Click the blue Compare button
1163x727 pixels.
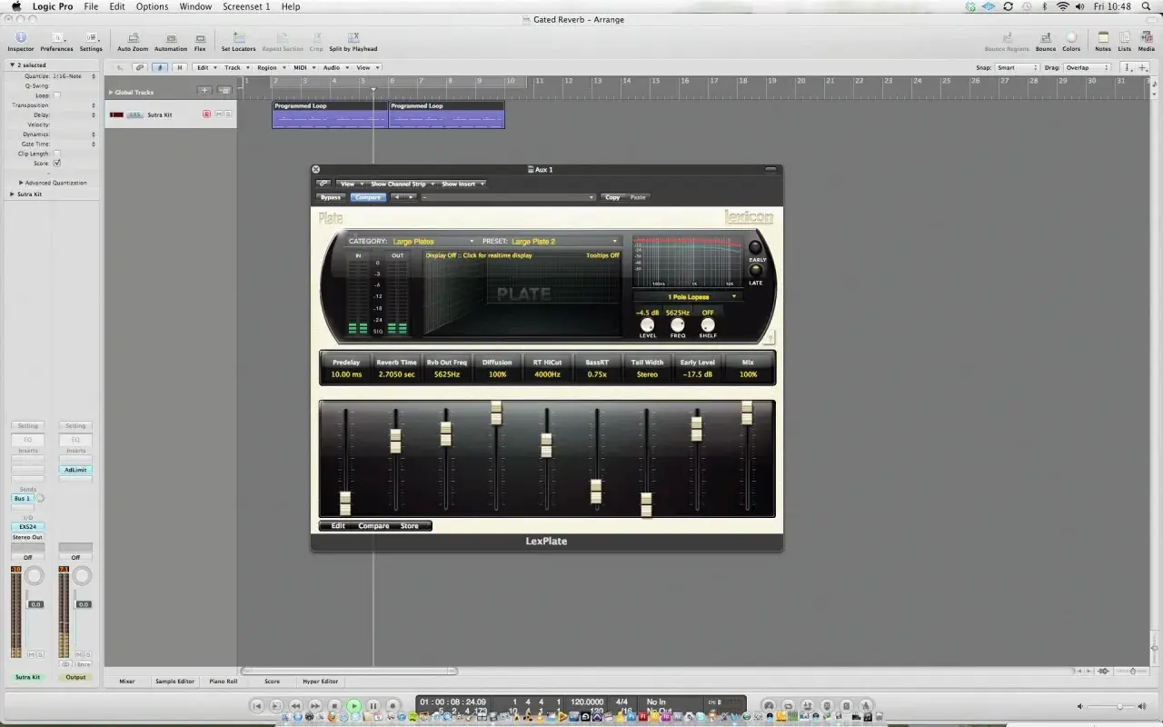[367, 197]
